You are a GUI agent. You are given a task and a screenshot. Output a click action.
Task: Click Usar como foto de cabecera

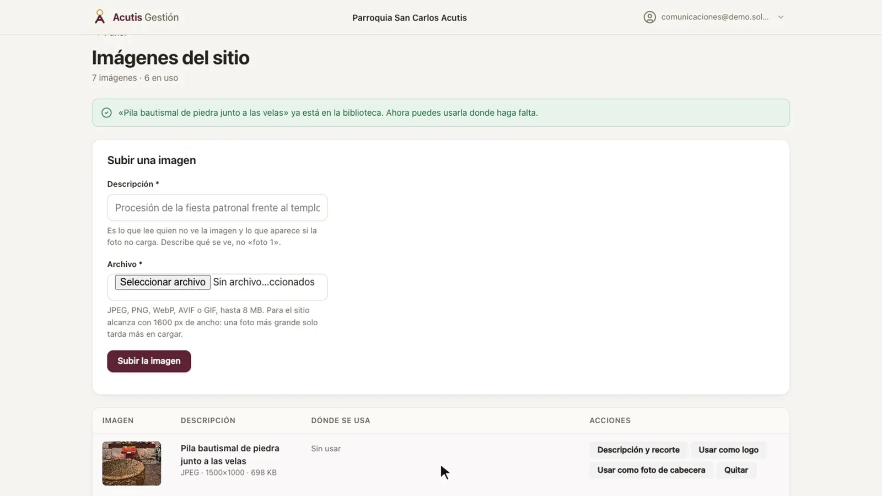[x=651, y=470]
